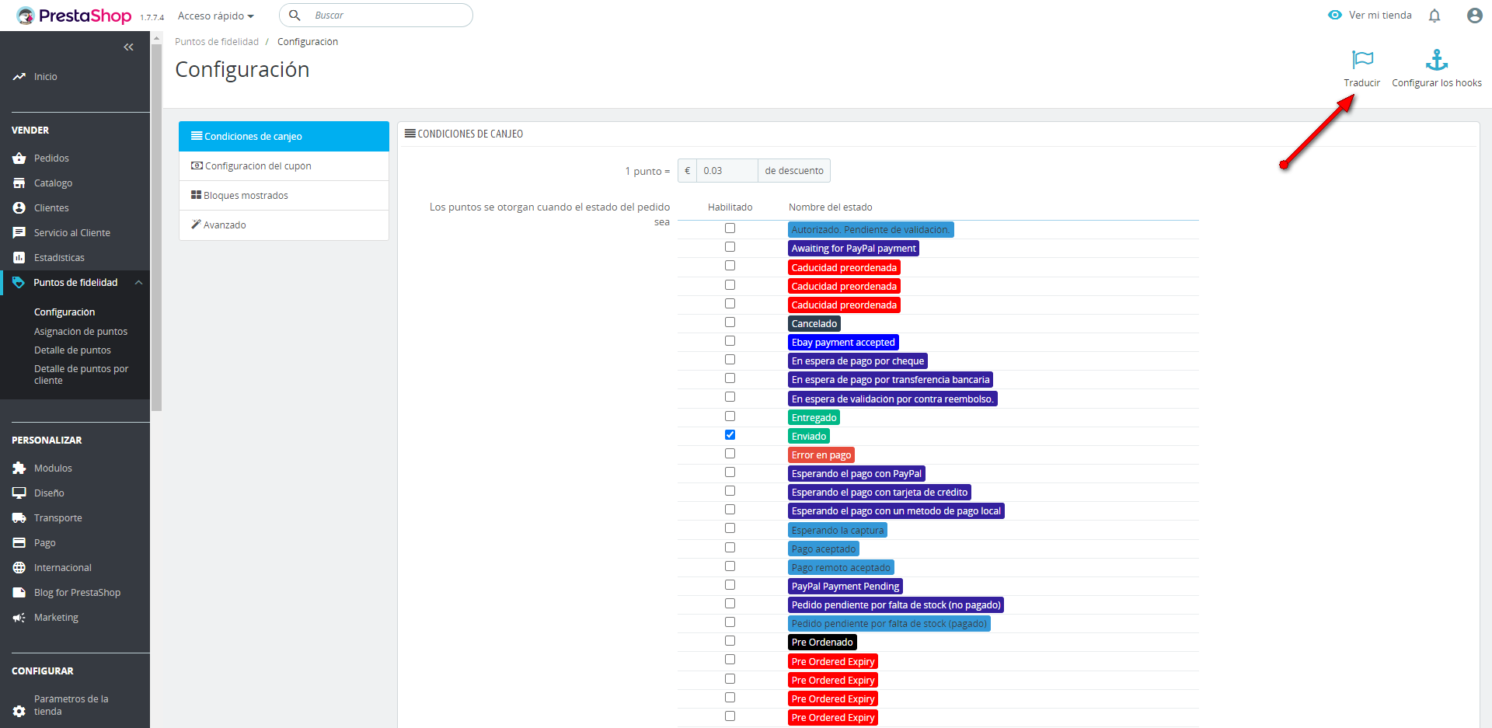Open the Bloques mostrados tab
The image size is (1492, 728).
tap(246, 196)
